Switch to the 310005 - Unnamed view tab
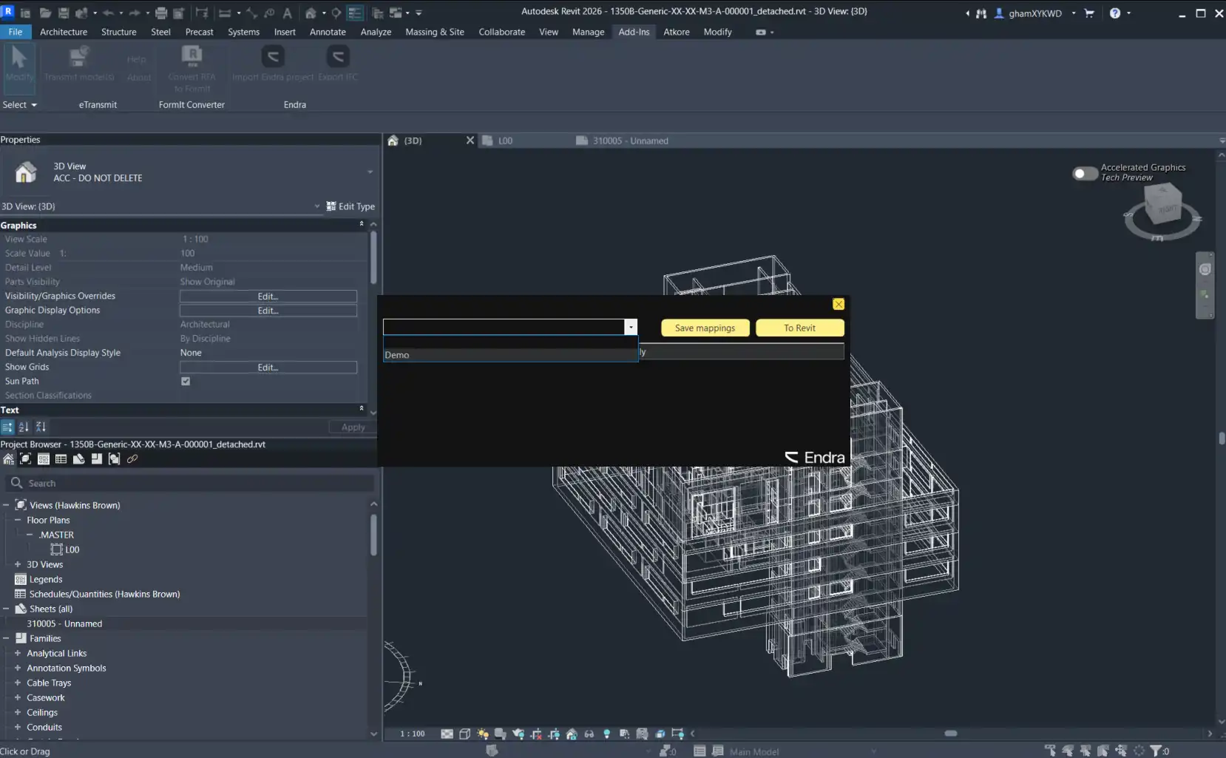The image size is (1226, 758). [x=629, y=141]
